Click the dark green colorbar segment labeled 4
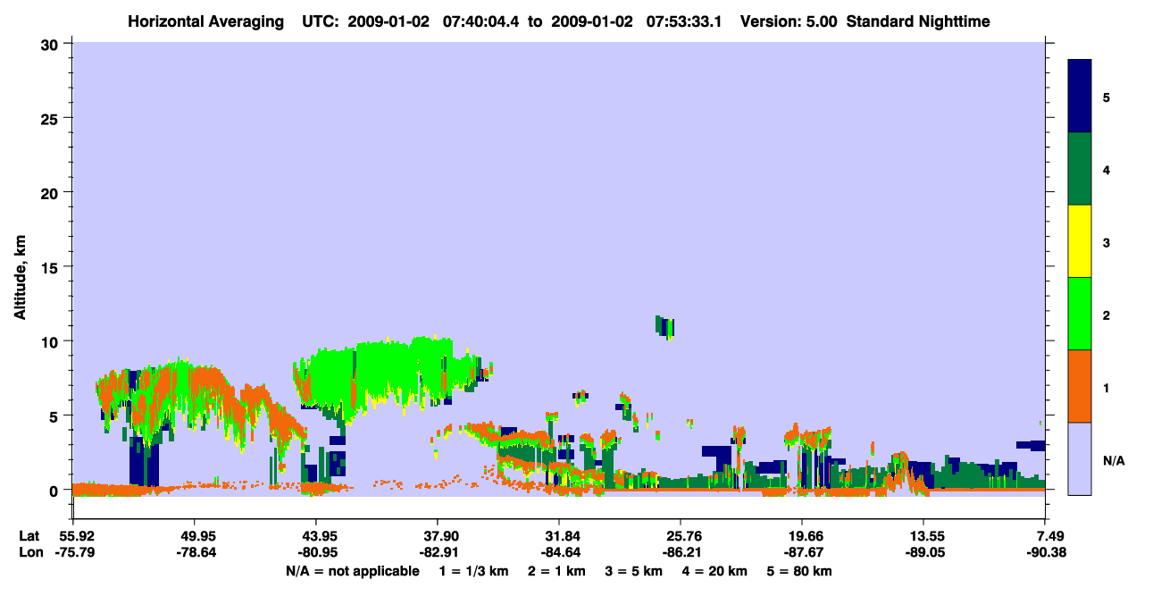The image size is (1161, 596). (1080, 169)
